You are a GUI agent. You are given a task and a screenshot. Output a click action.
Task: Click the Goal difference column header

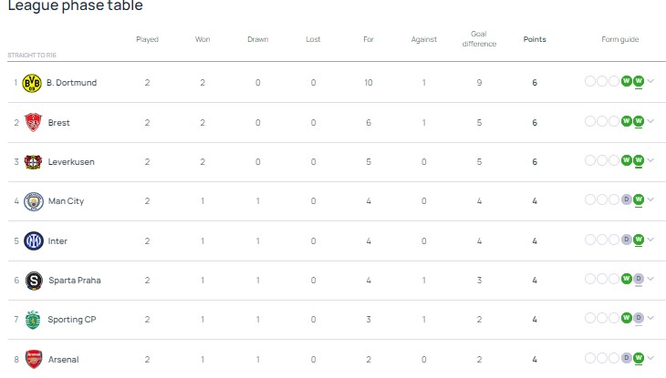478,39
